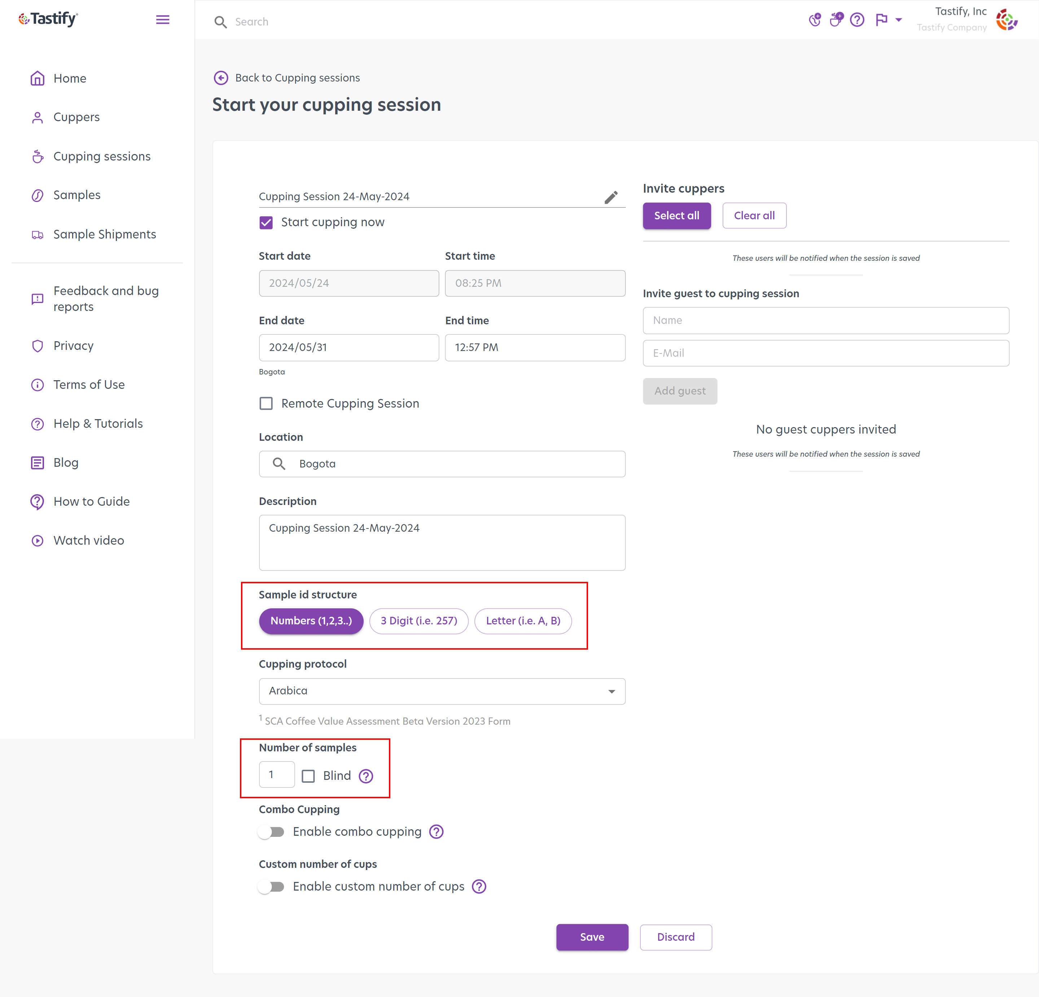The image size is (1039, 997).
Task: Open the Tastify company profile avatar
Action: tap(1007, 19)
